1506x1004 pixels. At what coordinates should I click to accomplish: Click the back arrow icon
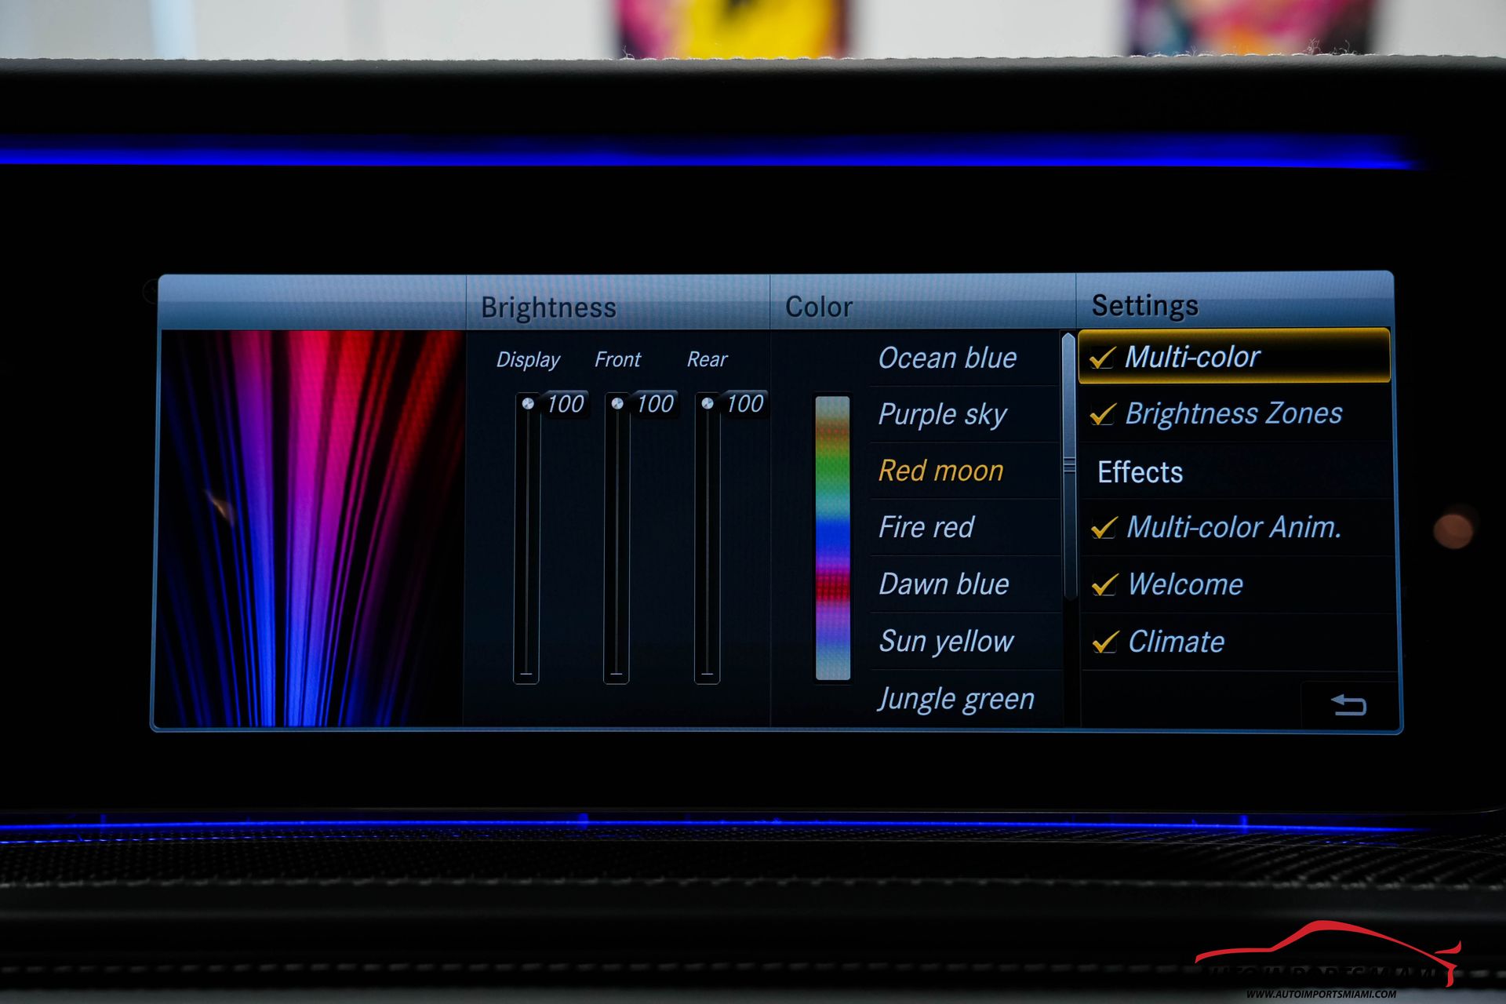point(1349,704)
